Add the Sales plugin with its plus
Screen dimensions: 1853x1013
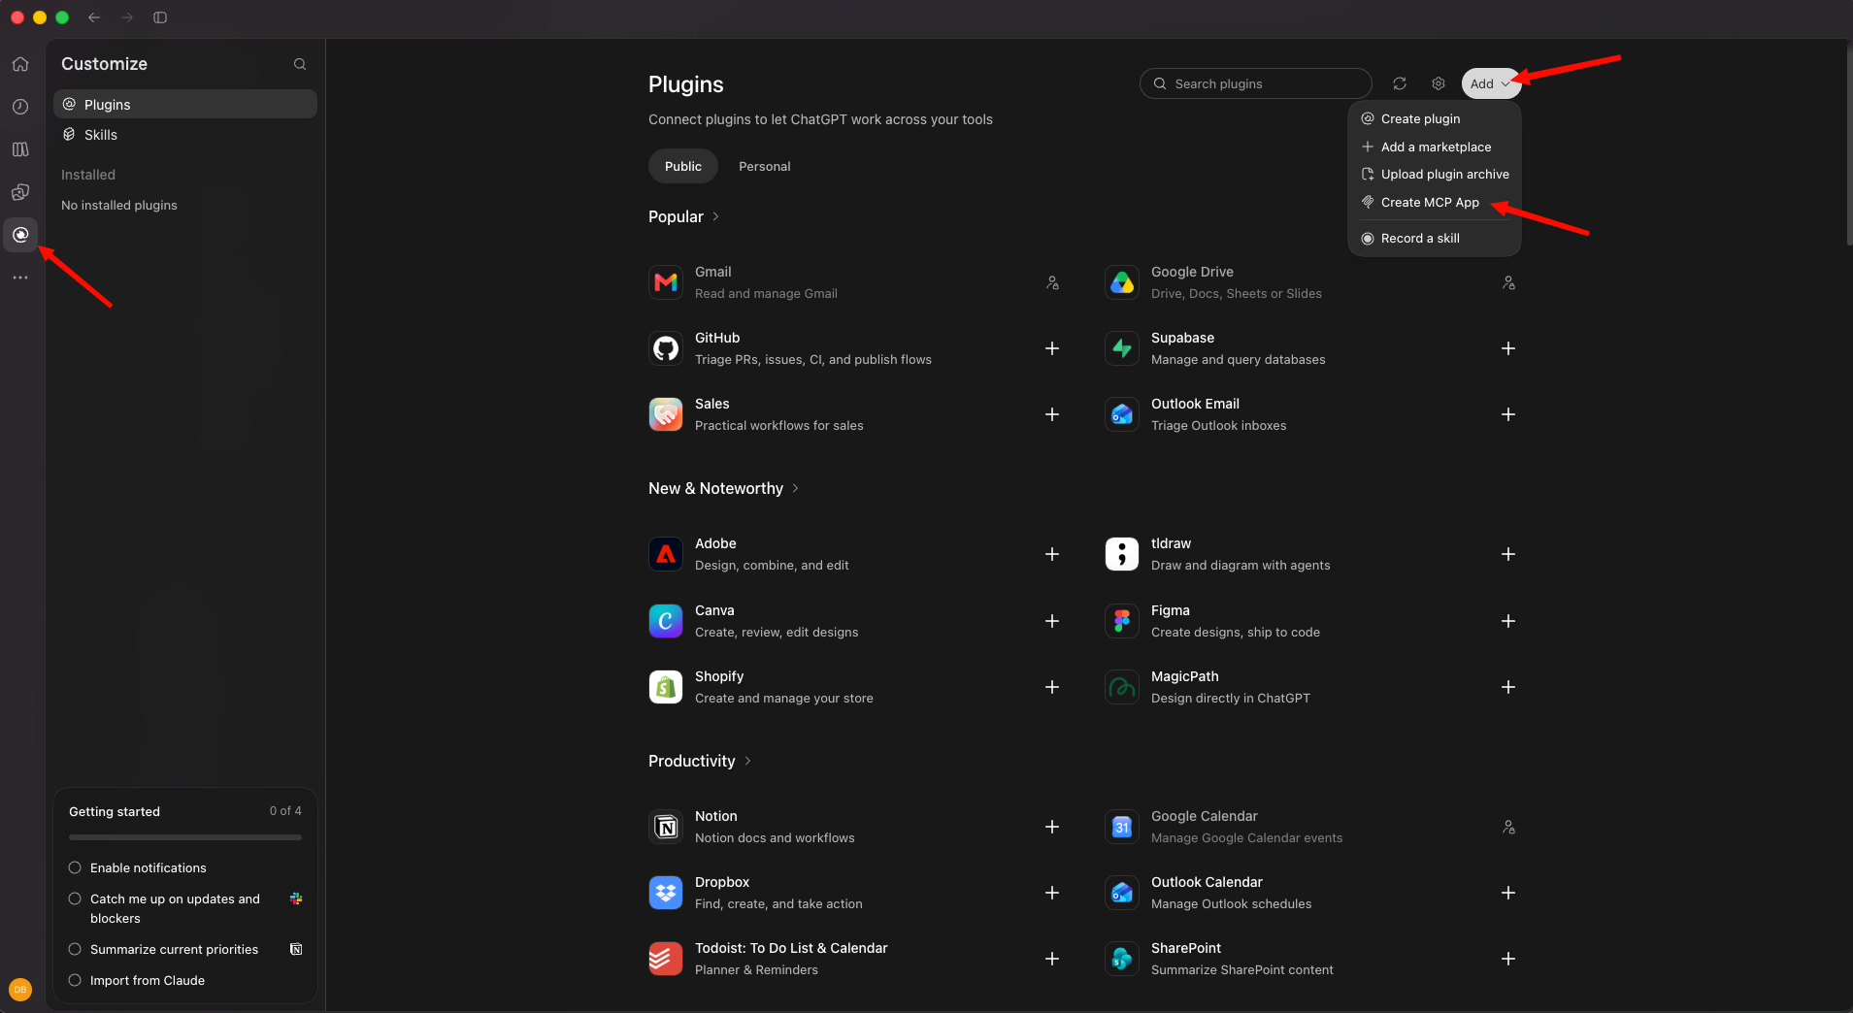pos(1052,414)
